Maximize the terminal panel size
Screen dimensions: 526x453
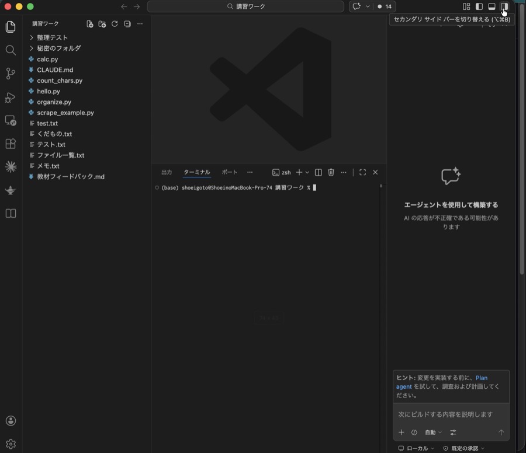(362, 172)
